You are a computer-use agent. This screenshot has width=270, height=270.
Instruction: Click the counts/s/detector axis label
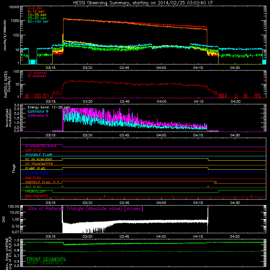click(x=5, y=35)
